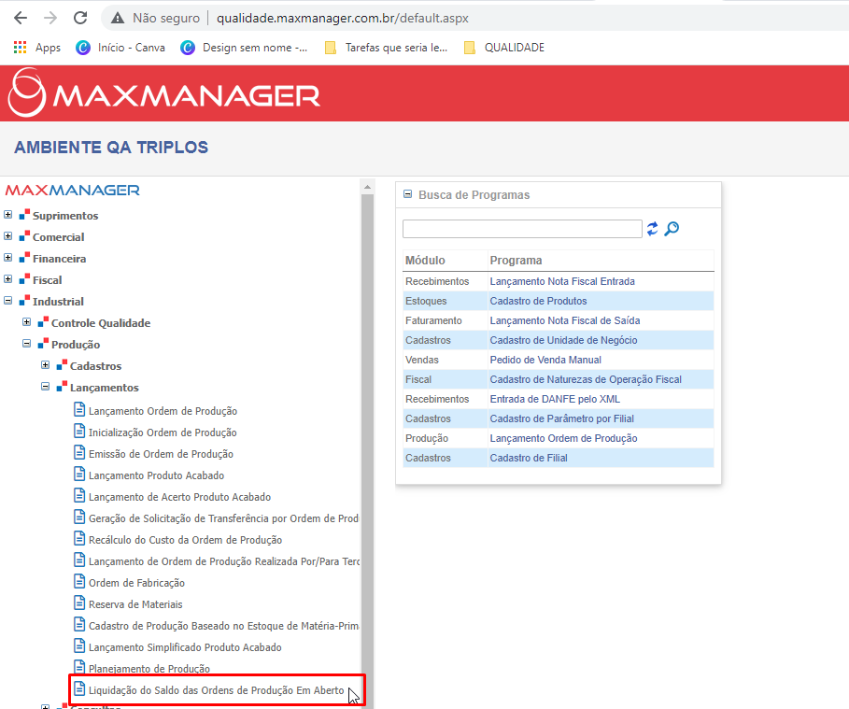Screen dimensions: 849x709
Task: Click the browser forward arrow
Action: click(50, 18)
